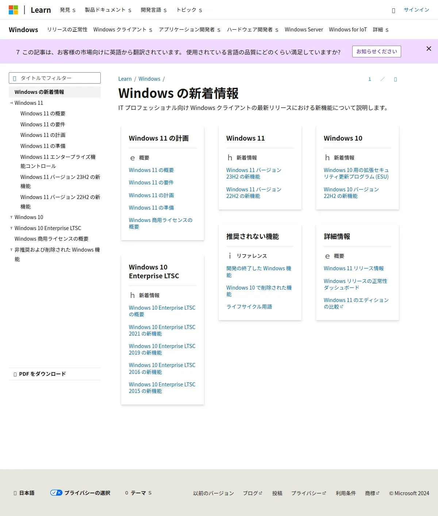
Task: Open Windows 10 拡張セキュリティ更新プログラム (ESU) link
Action: coord(356,173)
